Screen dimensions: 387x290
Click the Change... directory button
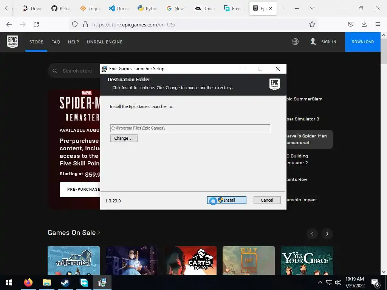point(124,138)
